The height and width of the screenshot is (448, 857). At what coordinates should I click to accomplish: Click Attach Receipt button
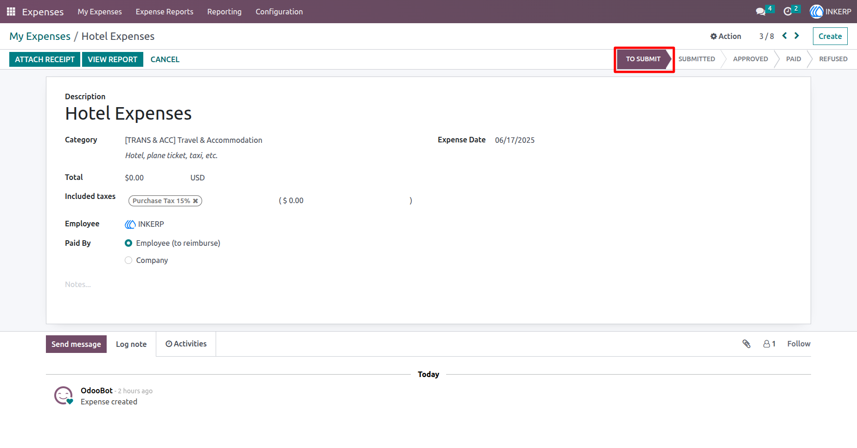click(x=45, y=59)
